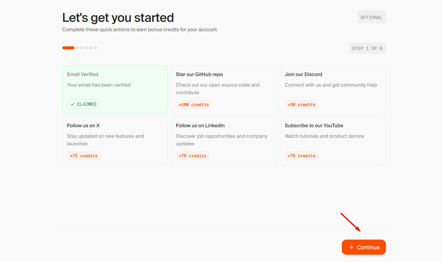Image resolution: width=443 pixels, height=262 pixels.
Task: Click the STEP 1 OF 6 indicator
Action: coord(367,48)
